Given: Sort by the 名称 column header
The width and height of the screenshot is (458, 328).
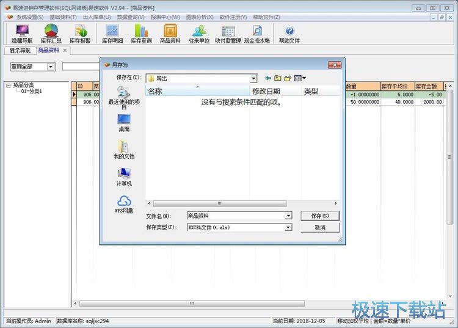Looking at the screenshot, I should click(x=197, y=91).
